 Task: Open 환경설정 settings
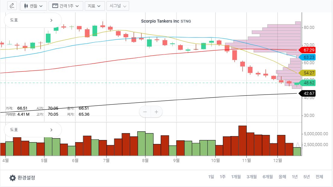26,178
